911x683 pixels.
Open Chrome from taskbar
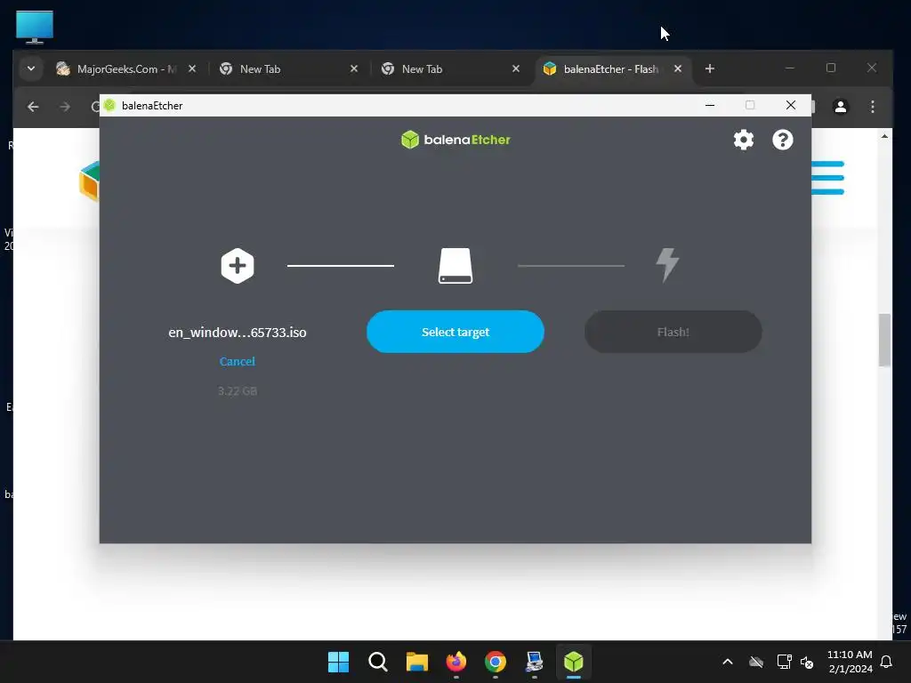point(495,662)
